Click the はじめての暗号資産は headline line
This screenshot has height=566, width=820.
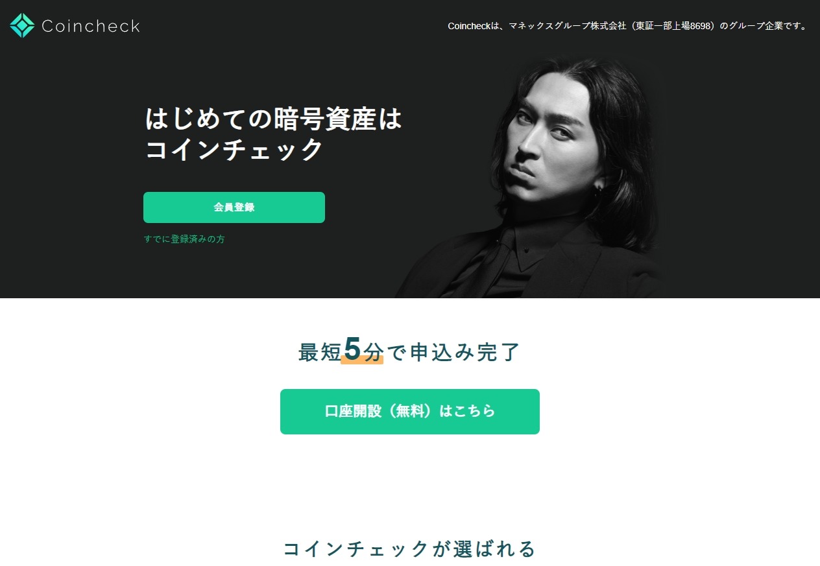[x=274, y=119]
